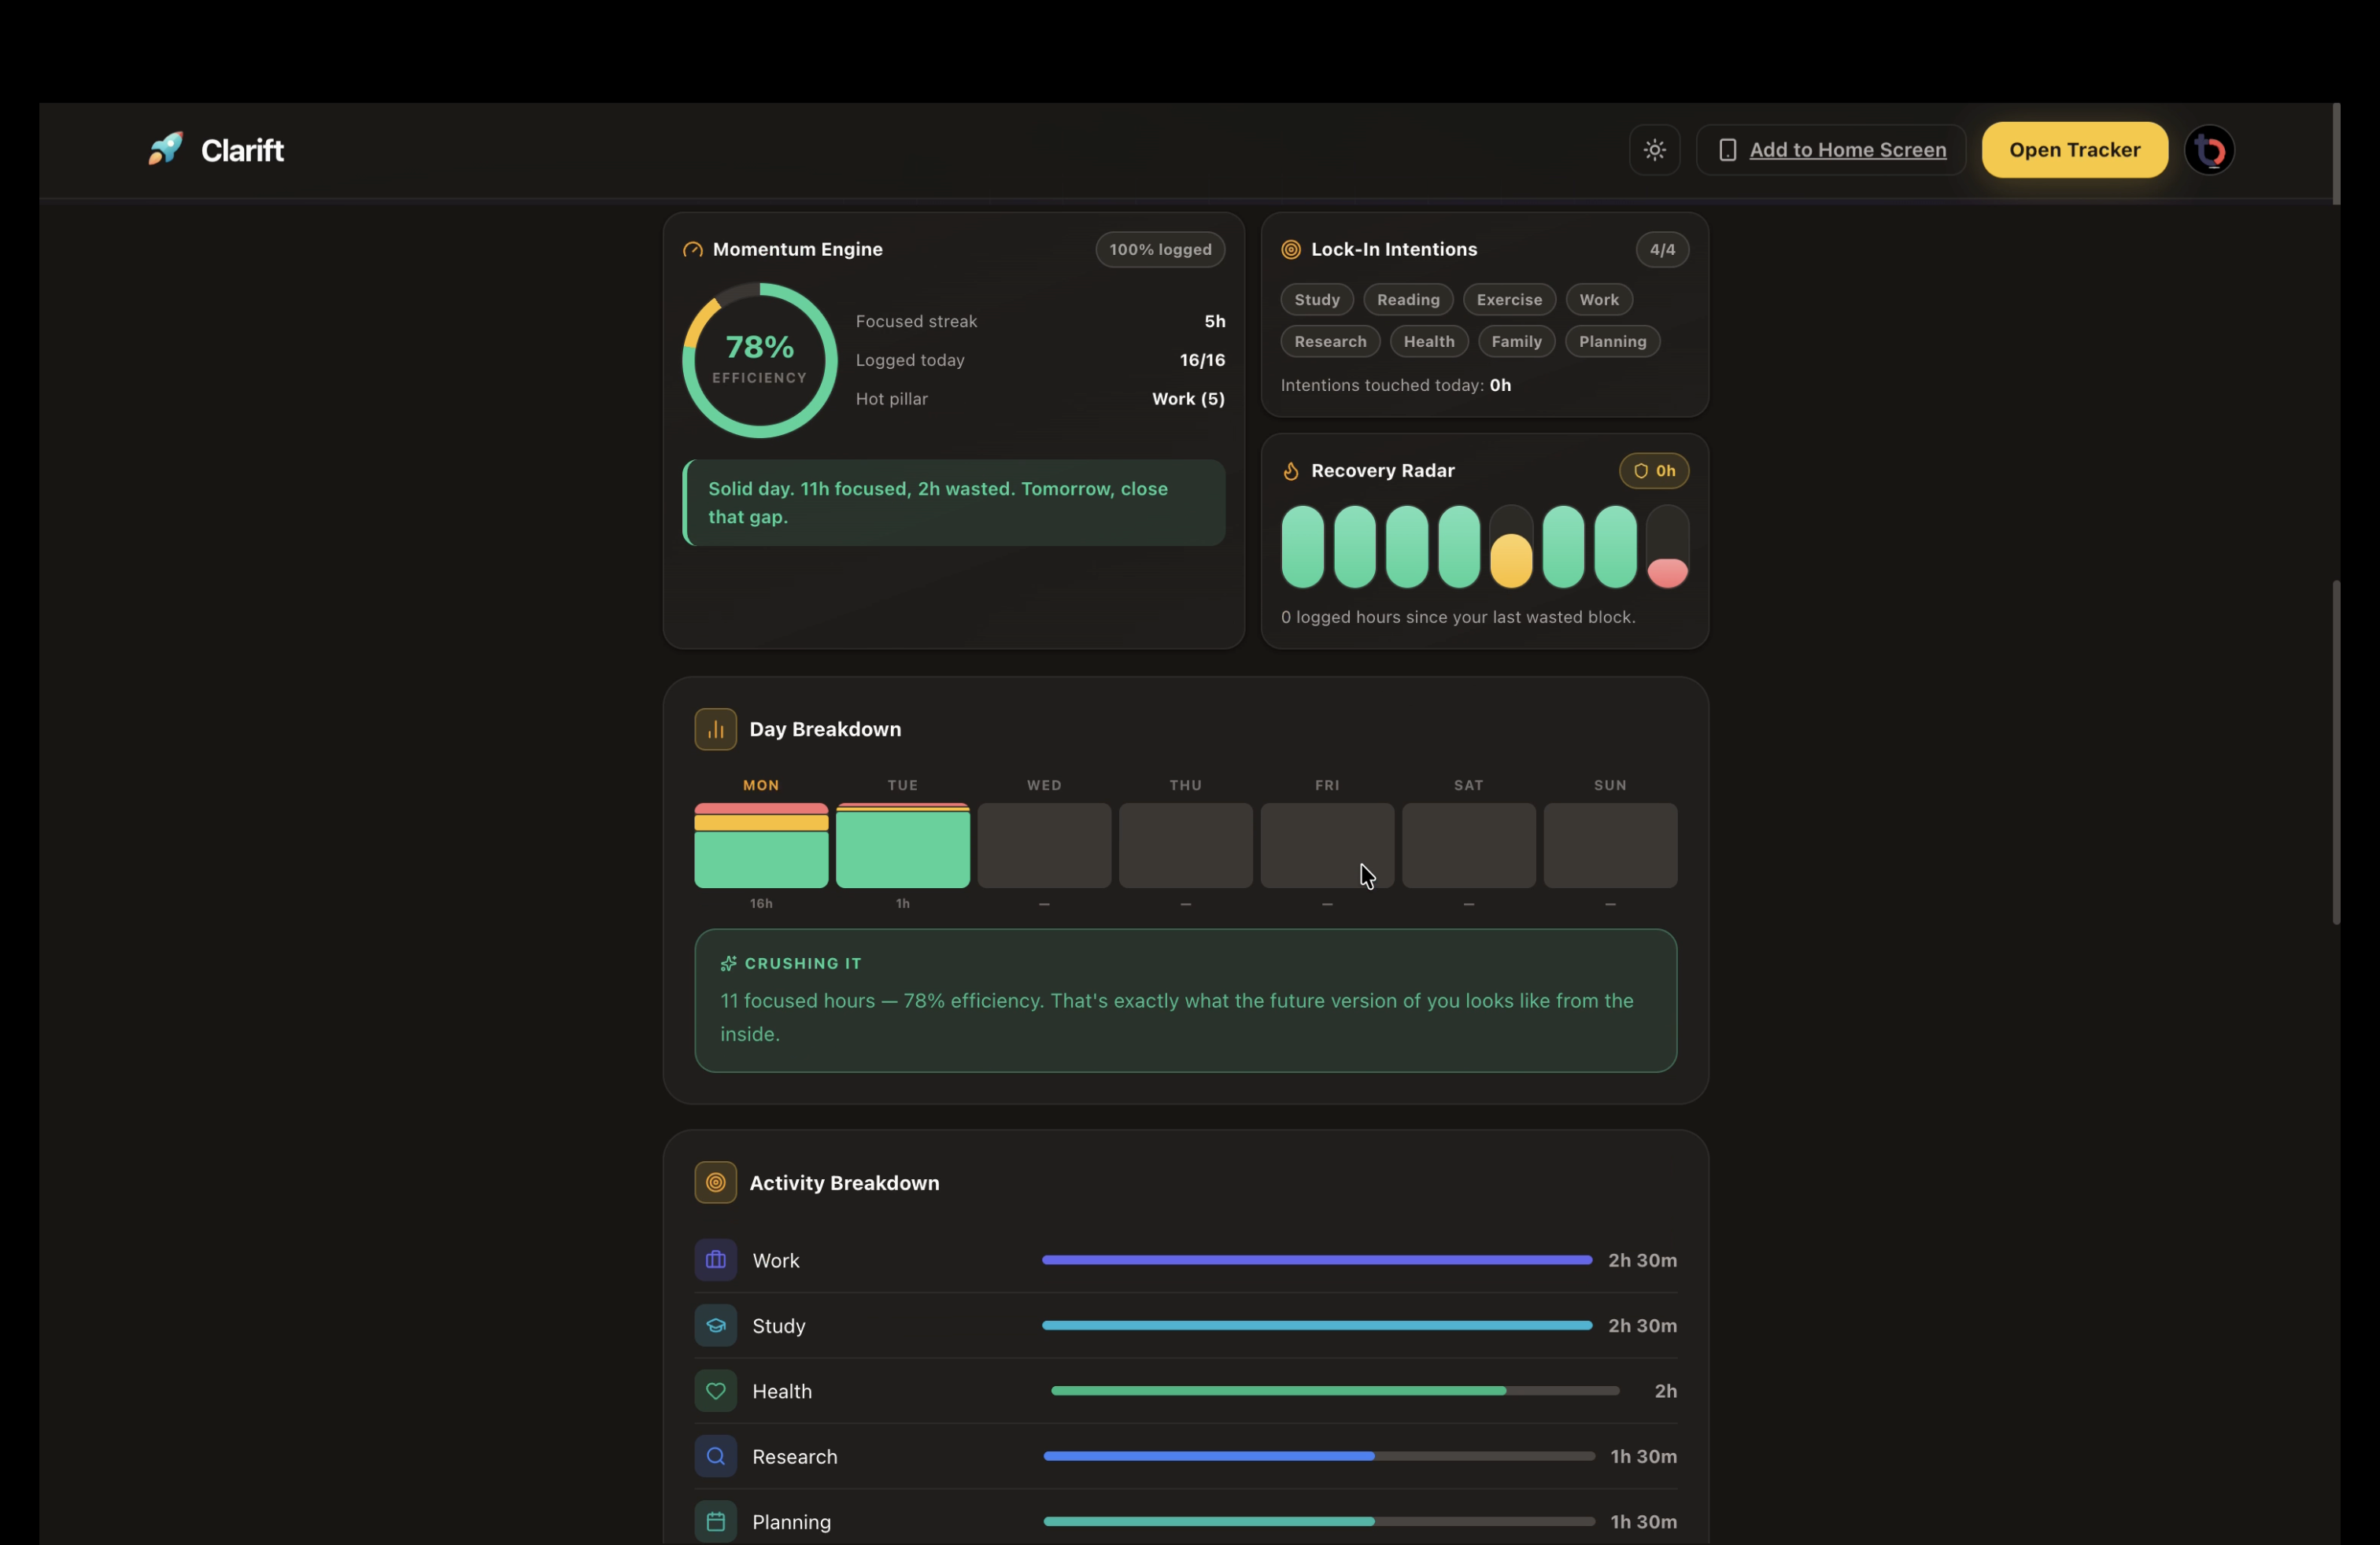
Task: Click the Clarift rocket logo icon
Action: pyautogui.click(x=166, y=149)
